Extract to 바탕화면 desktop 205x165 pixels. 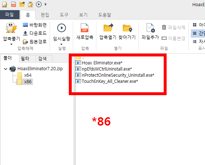point(35,25)
